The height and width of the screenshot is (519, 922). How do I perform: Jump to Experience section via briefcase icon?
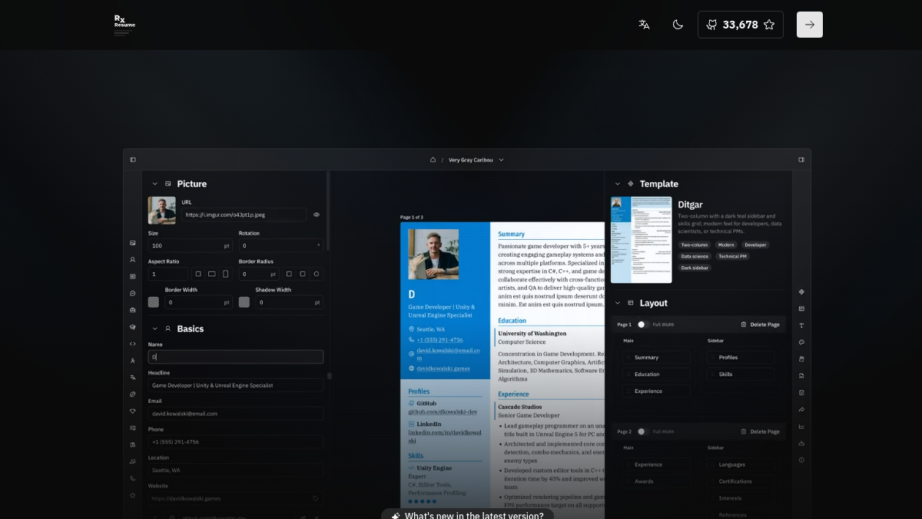click(x=133, y=310)
